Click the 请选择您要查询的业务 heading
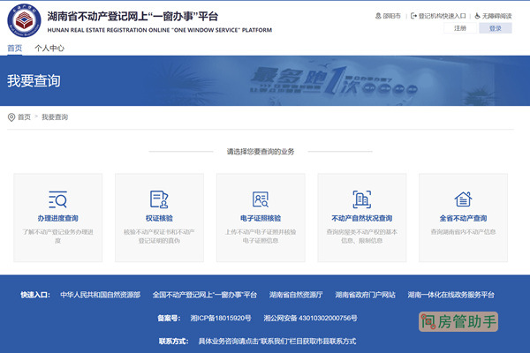The width and height of the screenshot is (530, 353). click(x=261, y=152)
